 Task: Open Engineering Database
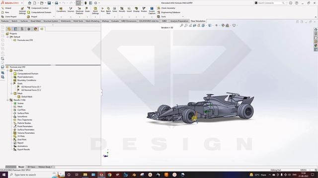click(169, 12)
